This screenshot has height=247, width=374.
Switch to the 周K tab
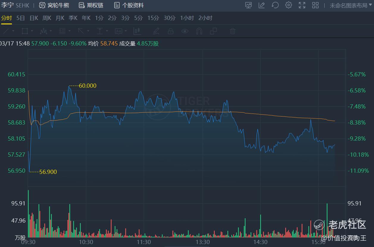(47, 18)
